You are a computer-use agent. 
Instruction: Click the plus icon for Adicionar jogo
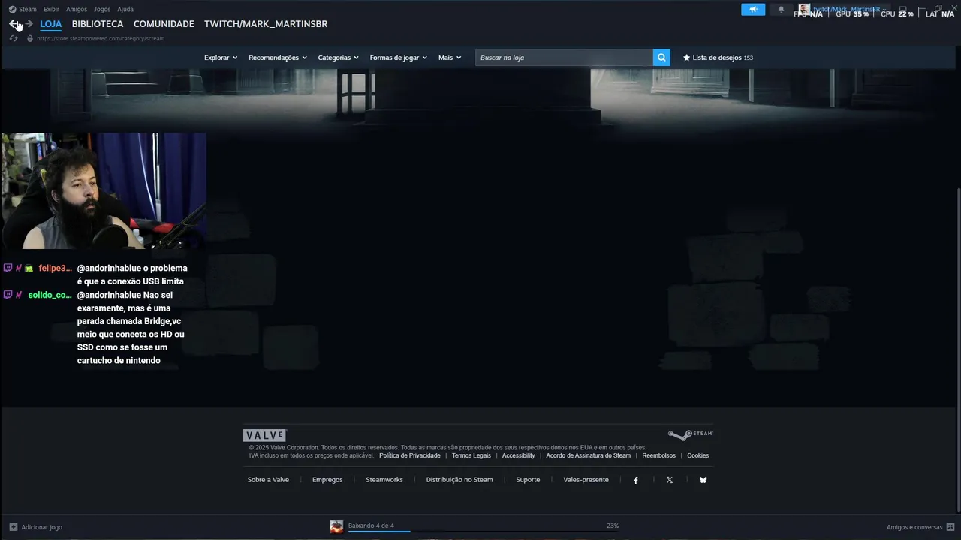(x=13, y=527)
